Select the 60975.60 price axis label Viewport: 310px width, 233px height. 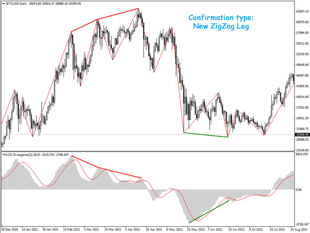302,22
